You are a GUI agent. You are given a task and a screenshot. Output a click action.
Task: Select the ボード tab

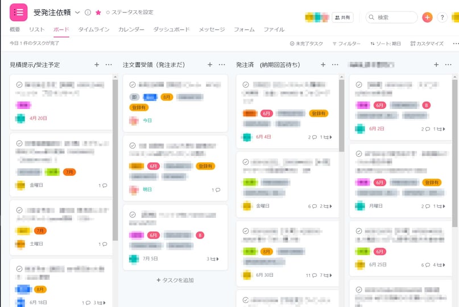pos(61,30)
